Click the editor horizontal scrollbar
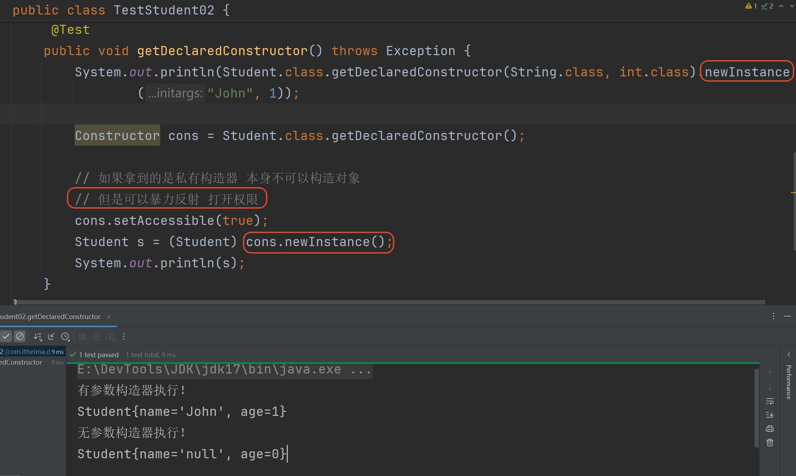This screenshot has height=476, width=796. point(389,302)
